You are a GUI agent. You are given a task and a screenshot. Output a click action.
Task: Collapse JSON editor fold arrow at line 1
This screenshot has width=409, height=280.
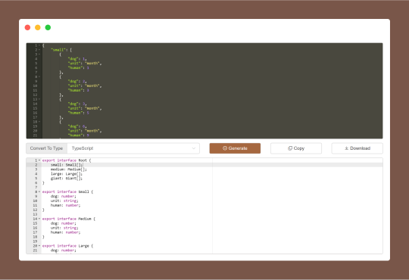pos(39,45)
